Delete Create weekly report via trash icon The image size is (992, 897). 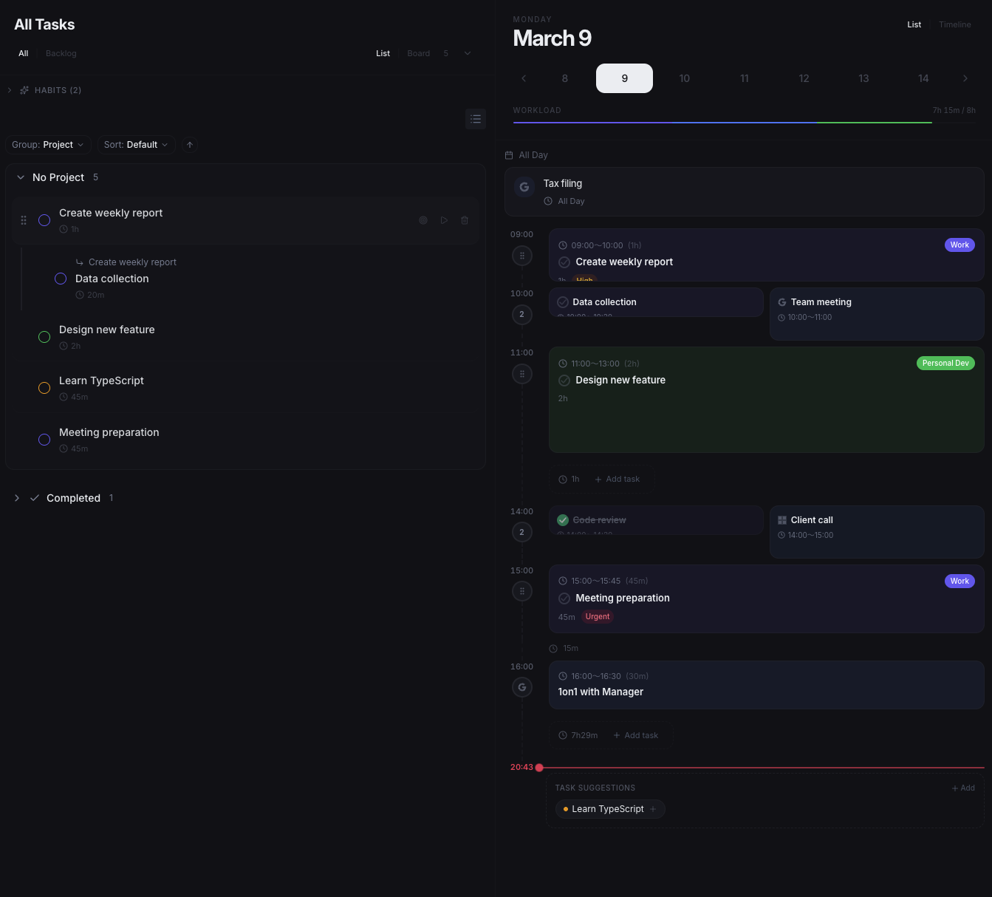465,220
